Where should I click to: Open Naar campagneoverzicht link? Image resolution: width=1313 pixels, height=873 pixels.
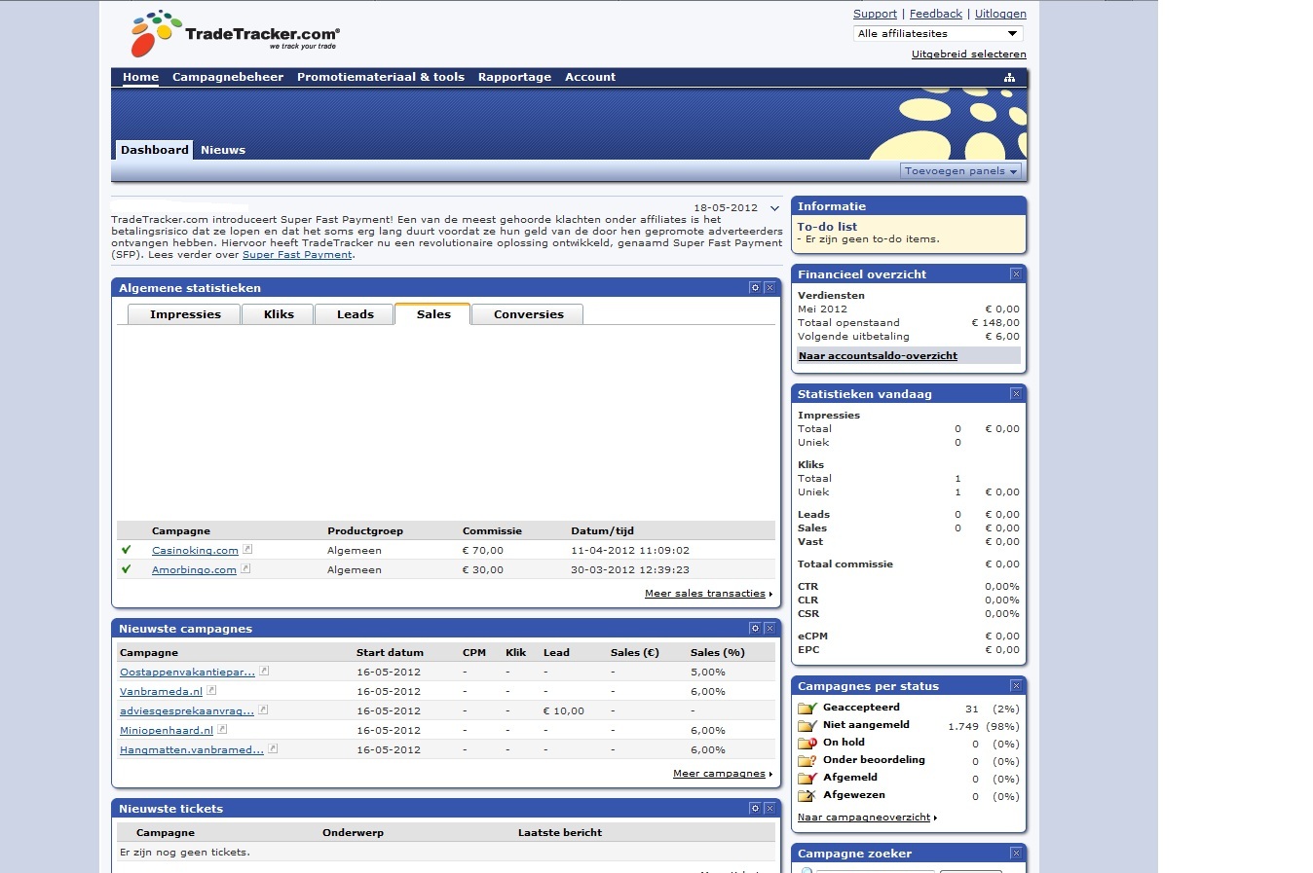(x=864, y=818)
